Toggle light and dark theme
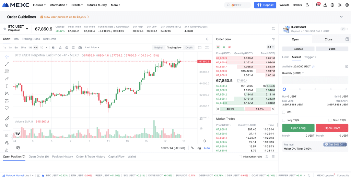The image size is (351, 177). (340, 5)
